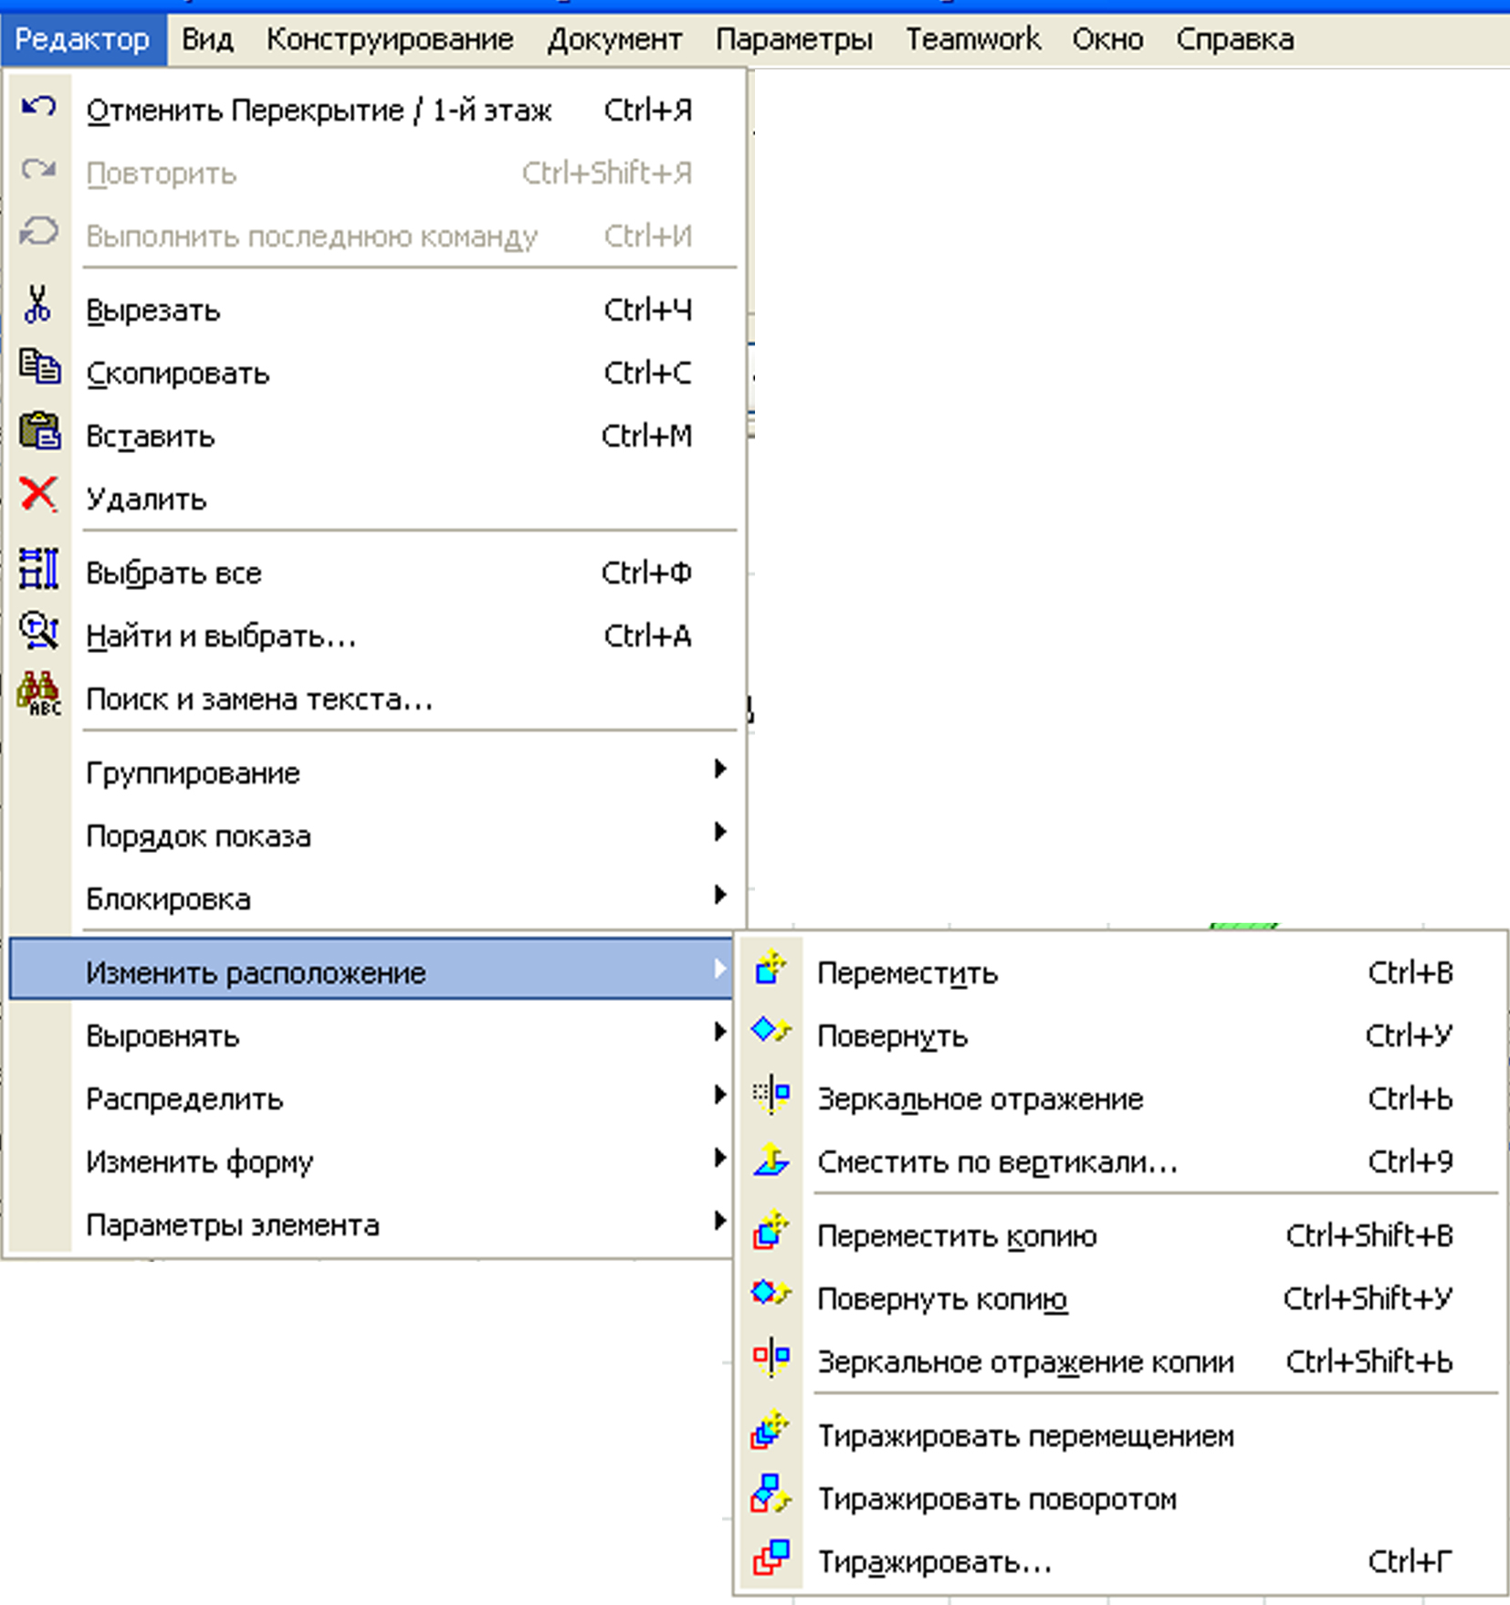Viewport: 1510px width, 1605px height.
Task: Click the Зеркальное отражение копии icon
Action: (771, 1357)
